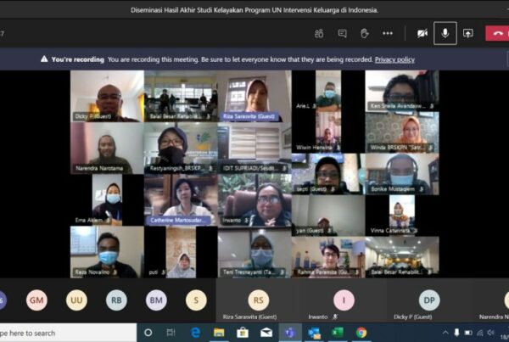Show hidden system tray icons chevron
Image resolution: width=509 pixels, height=342 pixels.
445,333
